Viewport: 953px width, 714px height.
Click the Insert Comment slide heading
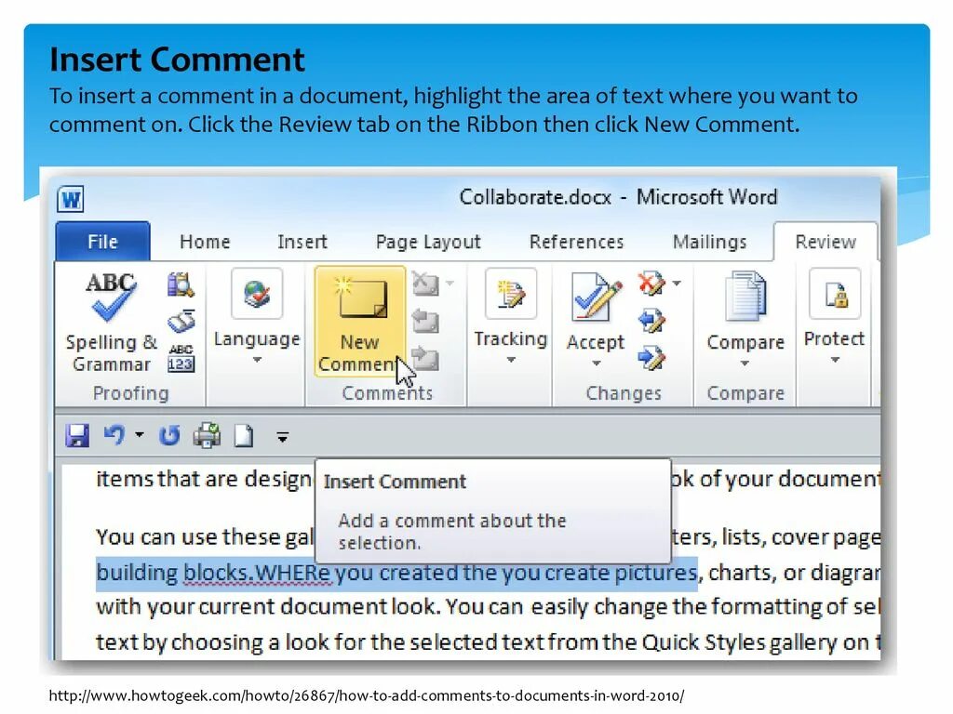[177, 59]
